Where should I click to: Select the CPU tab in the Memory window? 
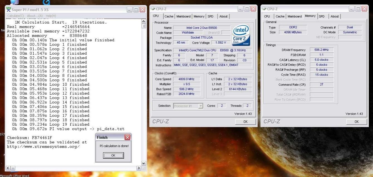click(267, 16)
